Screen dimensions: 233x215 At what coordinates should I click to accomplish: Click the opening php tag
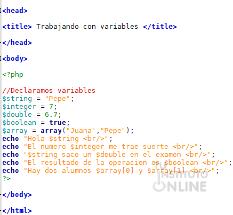coord(13,75)
